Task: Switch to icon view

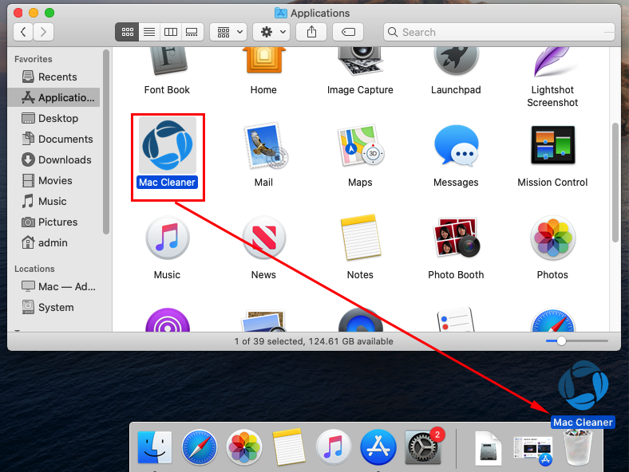Action: click(x=127, y=32)
